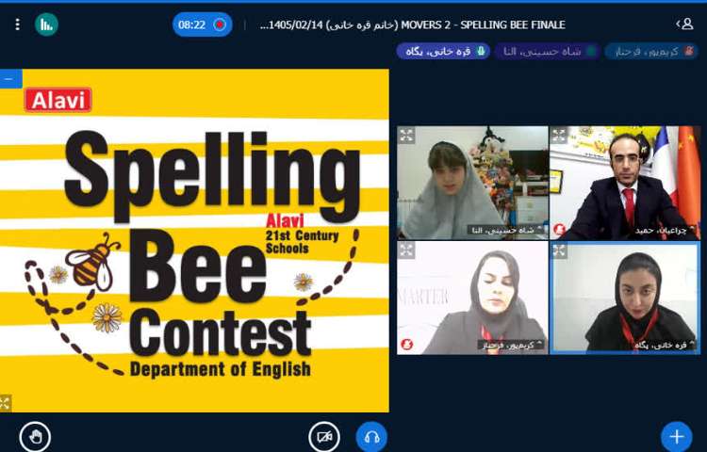Open the three-dot options menu
Viewport: 707px width, 452px height.
(x=18, y=24)
